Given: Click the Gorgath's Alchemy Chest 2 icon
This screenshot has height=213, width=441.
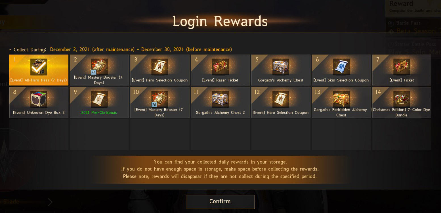Looking at the screenshot, I should click(220, 99).
